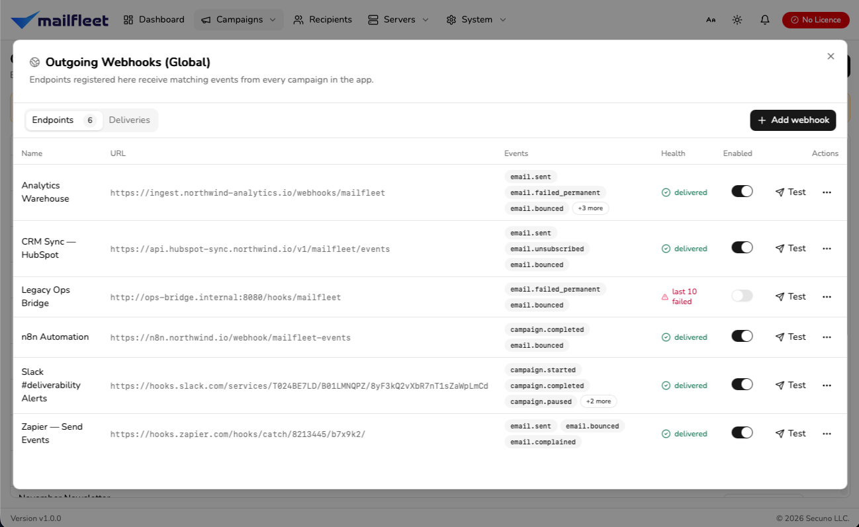
Task: Send test for Analytics Warehouse
Action: pos(790,192)
